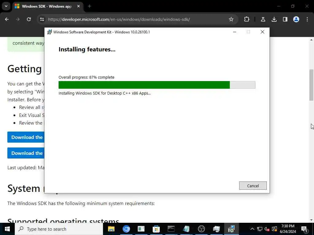Open the tab search dropdown
This screenshot has width=314, height=235.
point(6,6)
